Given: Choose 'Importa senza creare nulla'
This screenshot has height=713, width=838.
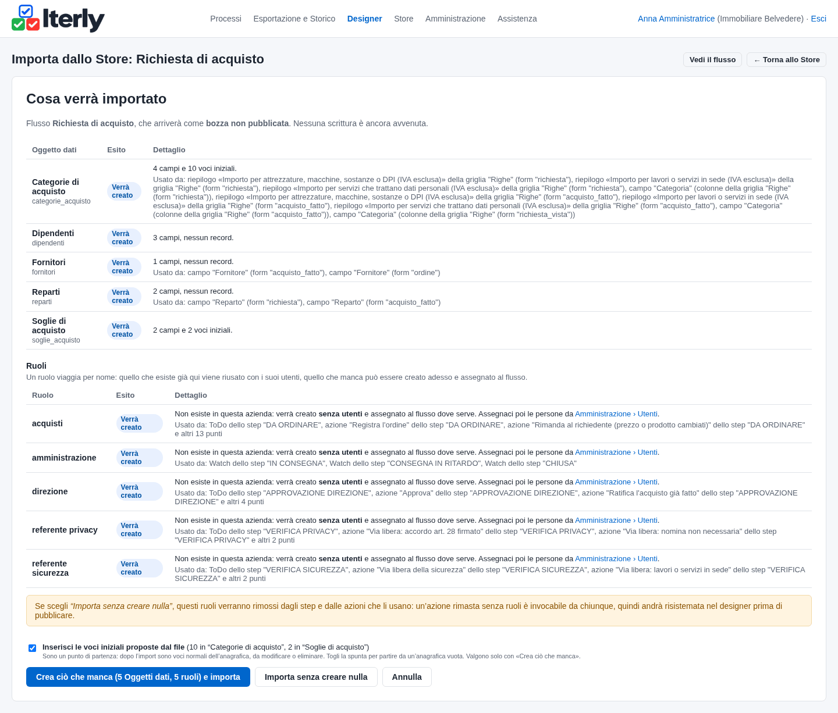Looking at the screenshot, I should tap(316, 677).
